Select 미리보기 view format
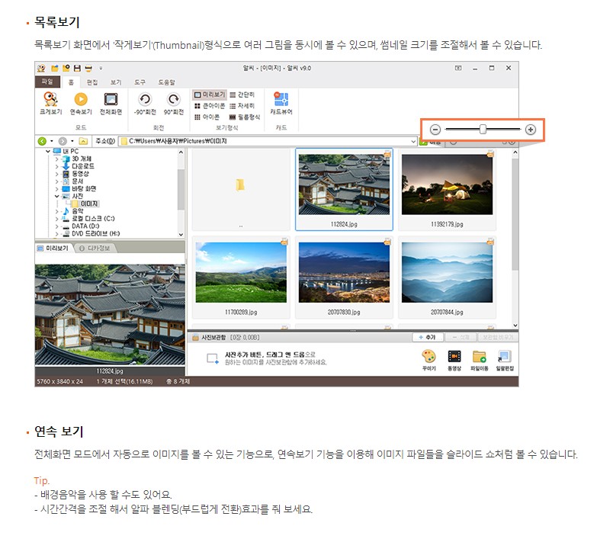This screenshot has height=539, width=597. point(210,95)
